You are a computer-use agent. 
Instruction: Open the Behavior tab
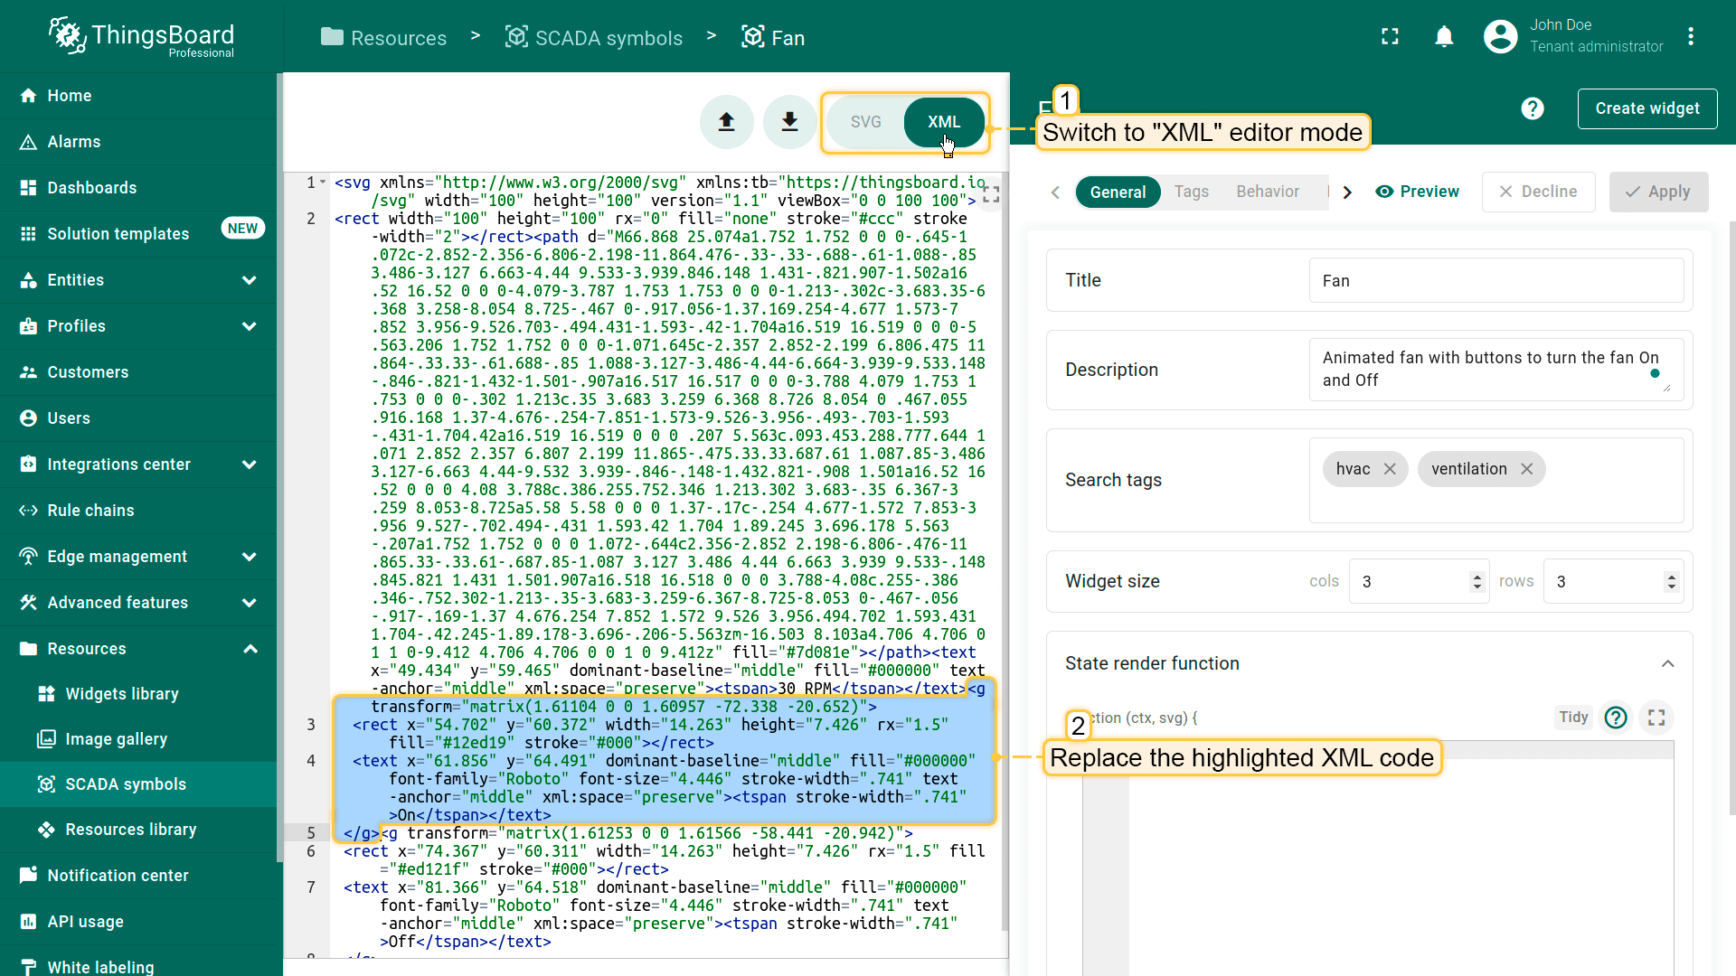pyautogui.click(x=1267, y=192)
